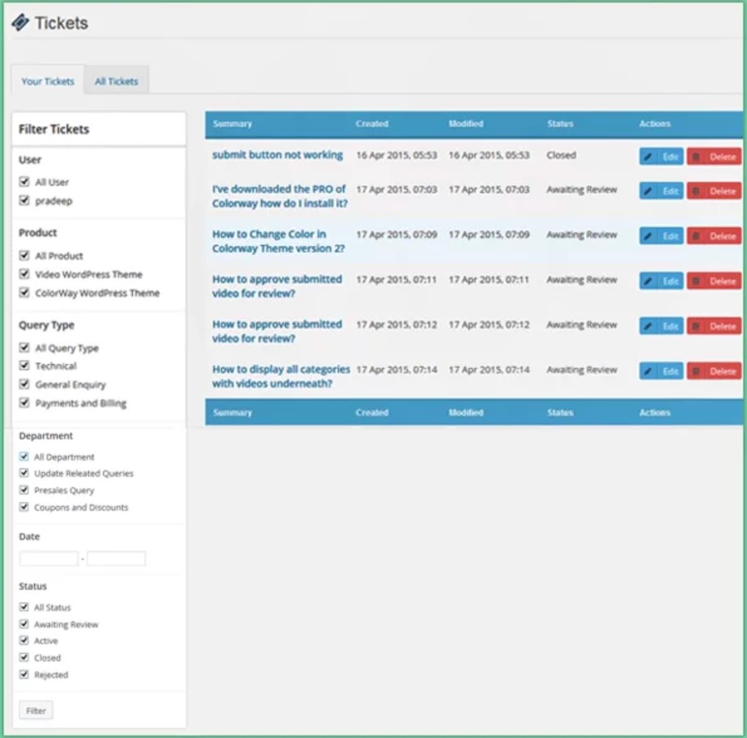Screen dimensions: 747x738
Task: Click Edit pencil icon for display all categories ticket
Action: click(x=648, y=372)
